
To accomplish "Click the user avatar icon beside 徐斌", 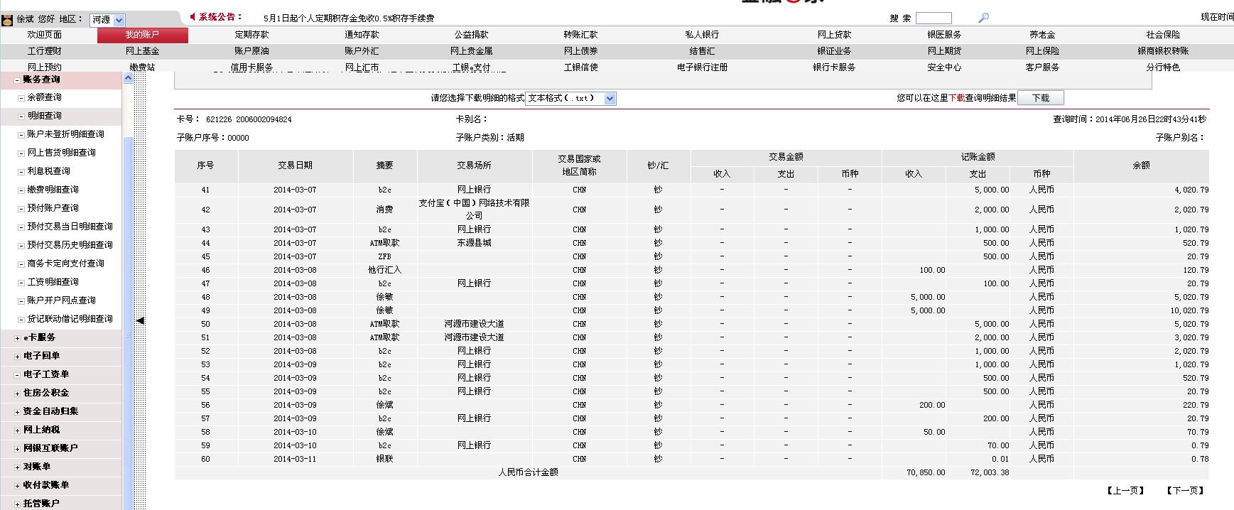I will (7, 20).
